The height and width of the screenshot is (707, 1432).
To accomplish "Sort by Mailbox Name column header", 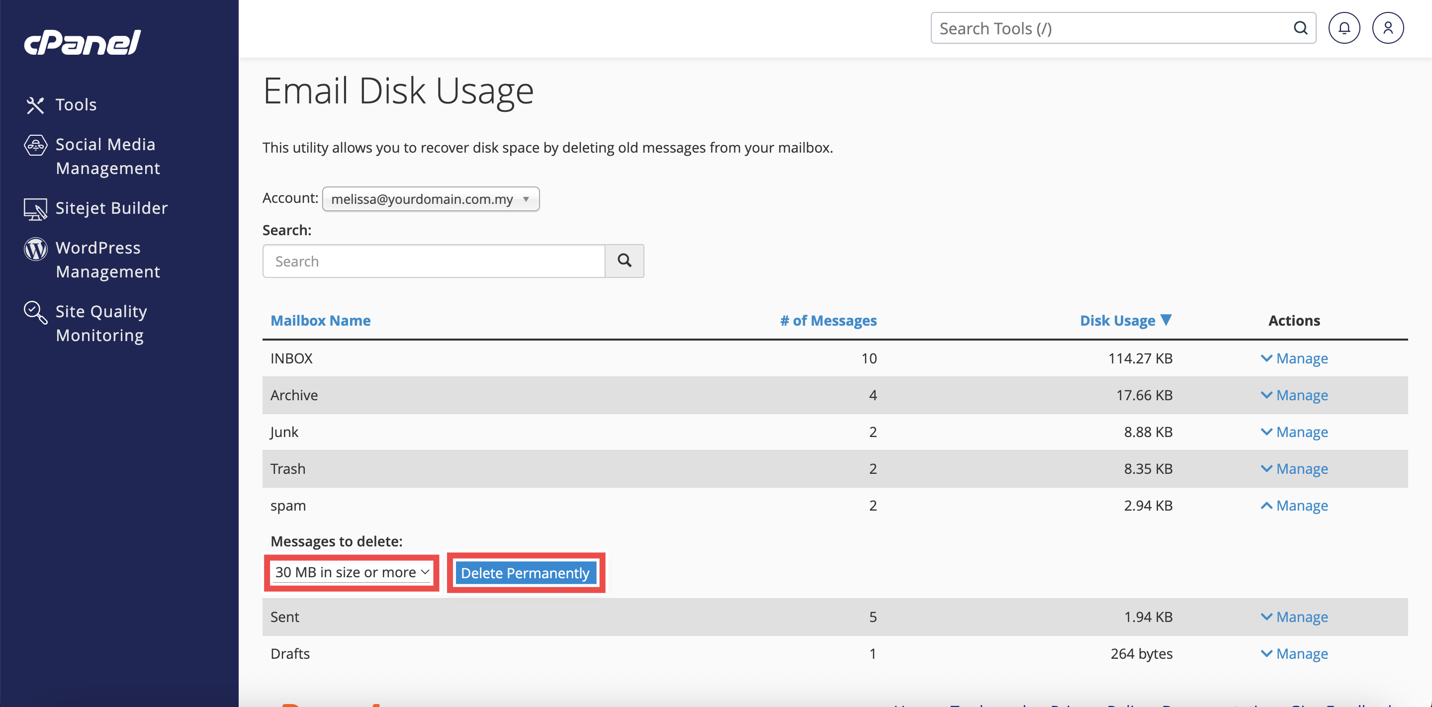I will [x=320, y=321].
